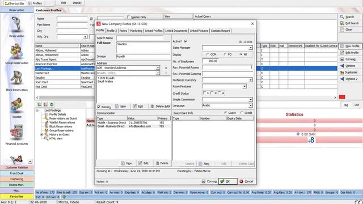The width and height of the screenshot is (363, 204).
Task: Open the Preferred Currency dropdown
Action: pos(251,80)
